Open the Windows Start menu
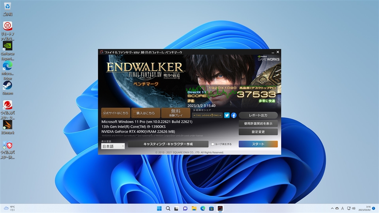This screenshot has height=213, width=379. click(159, 209)
